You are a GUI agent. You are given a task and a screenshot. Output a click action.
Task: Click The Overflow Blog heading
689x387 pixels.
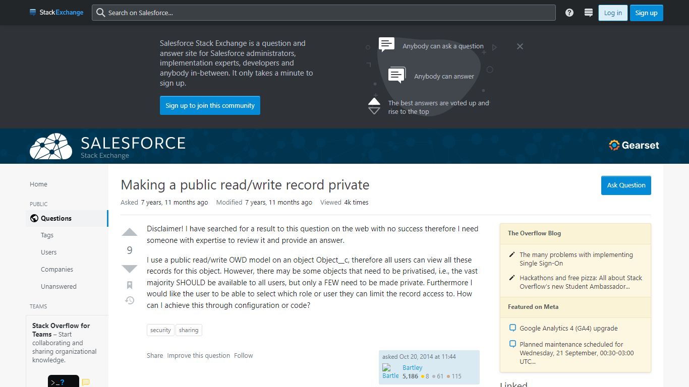(534, 233)
